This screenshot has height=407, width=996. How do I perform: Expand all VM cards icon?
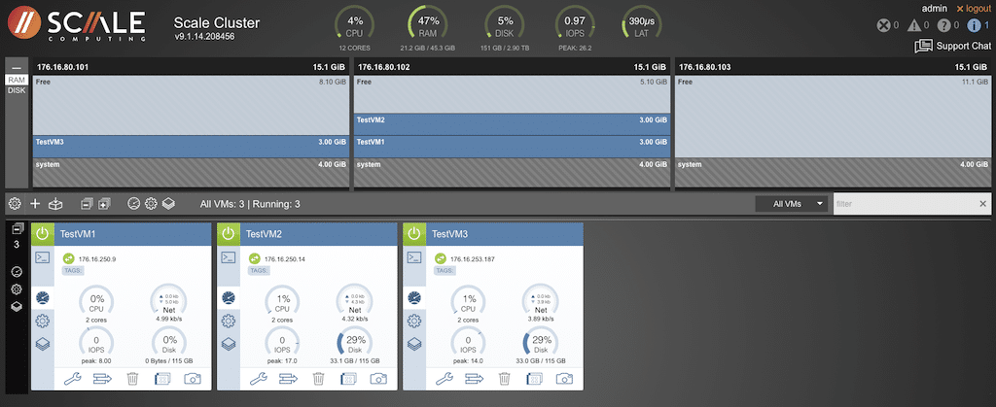(104, 204)
